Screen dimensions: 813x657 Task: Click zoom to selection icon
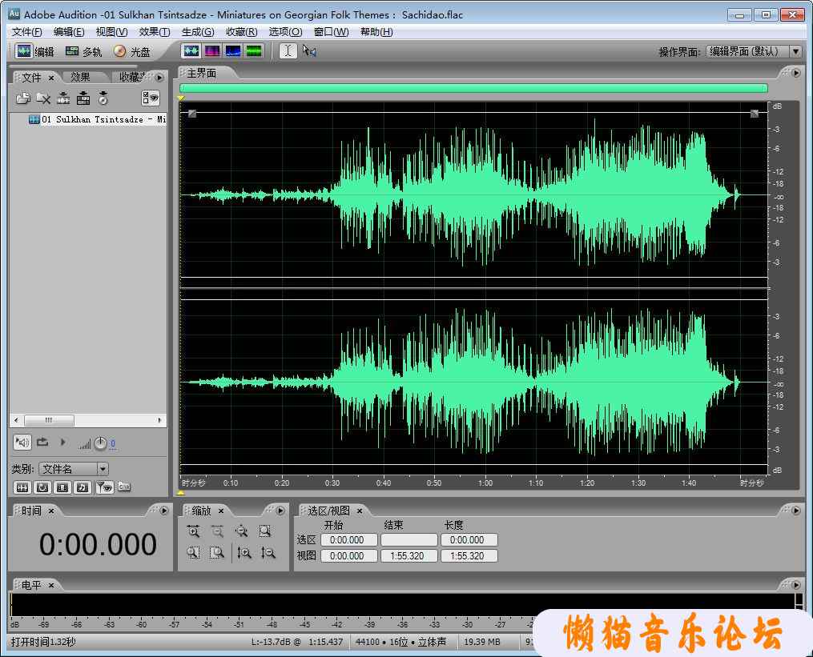coord(265,531)
